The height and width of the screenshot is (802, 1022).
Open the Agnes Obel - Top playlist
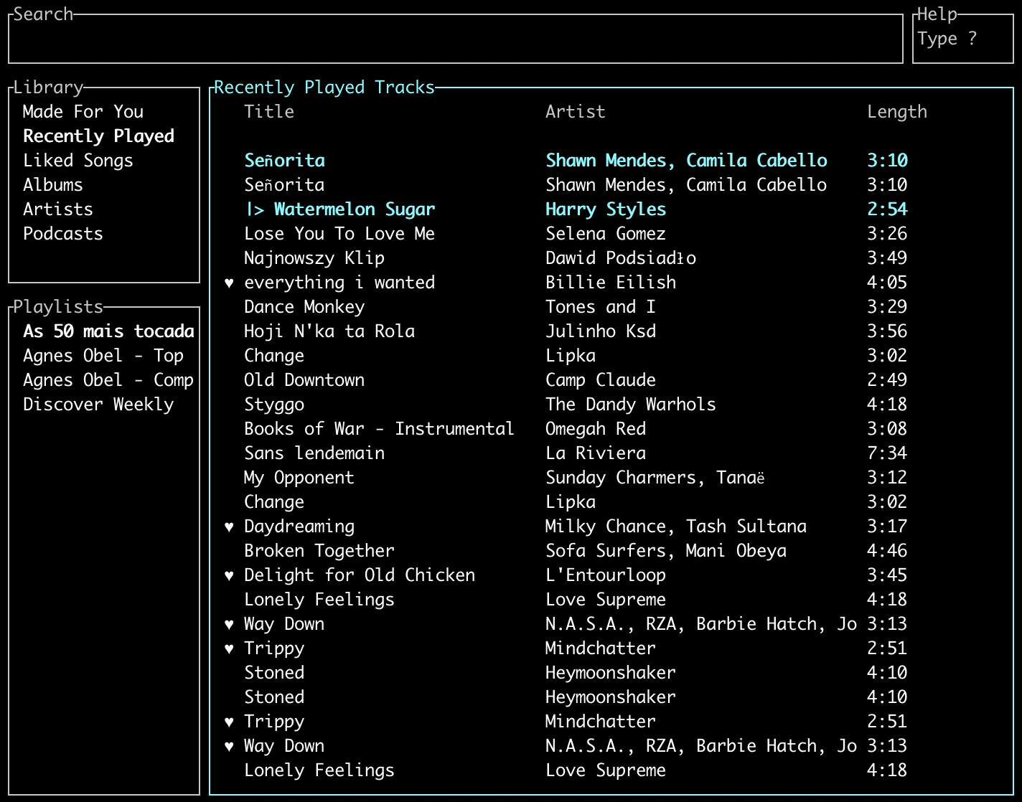[x=103, y=356]
